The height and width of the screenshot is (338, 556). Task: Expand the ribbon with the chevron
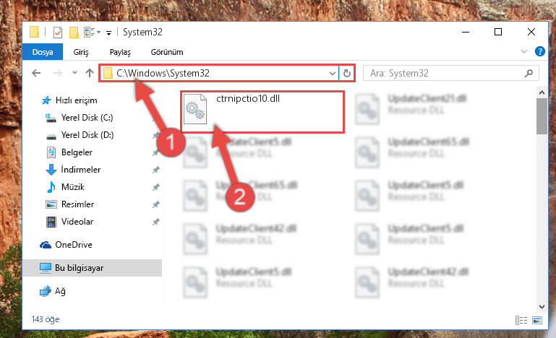coord(523,51)
